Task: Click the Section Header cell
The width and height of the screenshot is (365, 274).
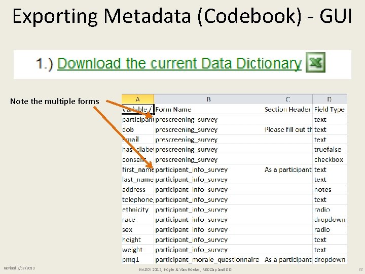Action: pos(287,109)
